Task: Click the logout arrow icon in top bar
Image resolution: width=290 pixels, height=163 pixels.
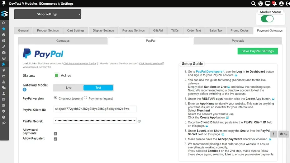Action: 288,3
